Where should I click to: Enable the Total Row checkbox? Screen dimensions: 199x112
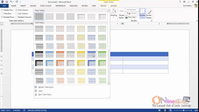tap(2, 13)
